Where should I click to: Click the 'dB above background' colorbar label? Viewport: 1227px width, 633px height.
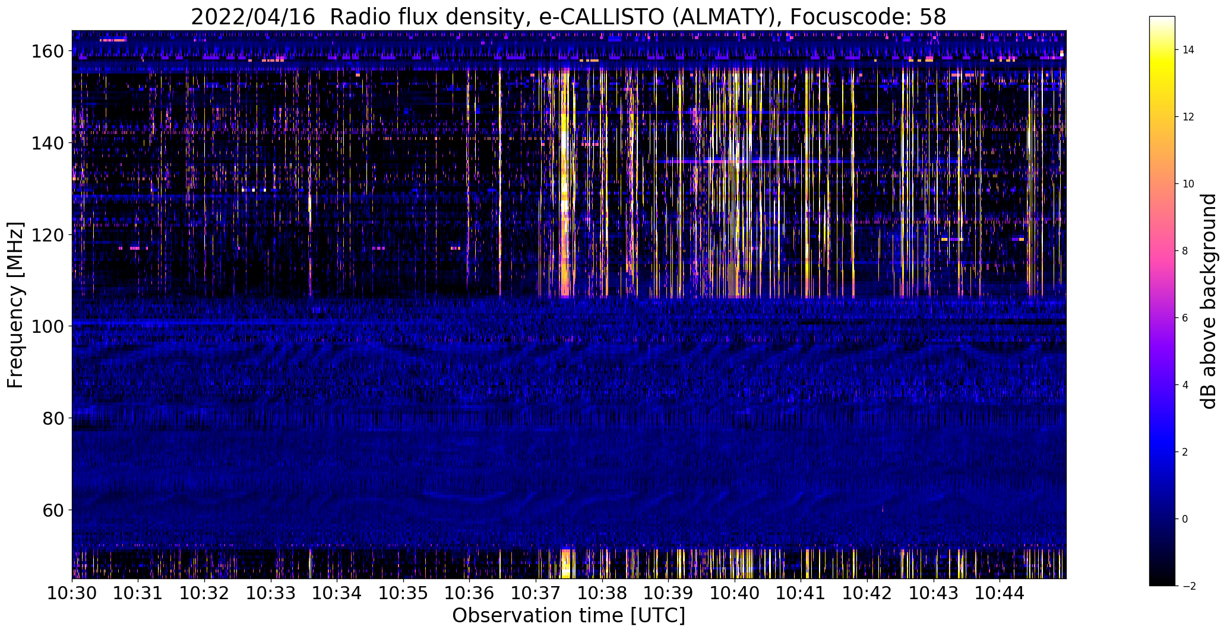pos(1209,301)
